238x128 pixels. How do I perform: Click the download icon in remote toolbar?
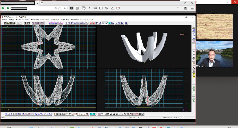coord(185,8)
